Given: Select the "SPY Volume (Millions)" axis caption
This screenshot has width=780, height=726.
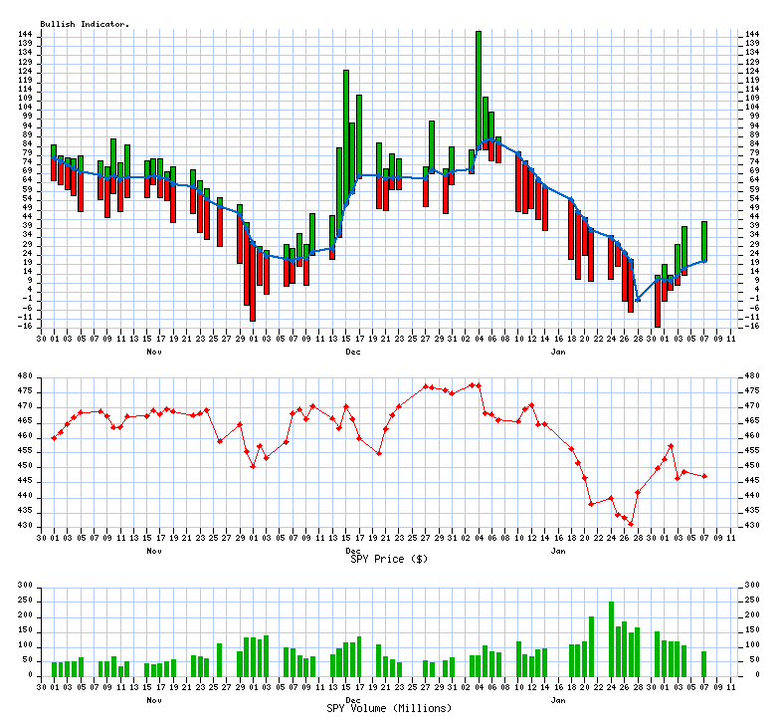Looking at the screenshot, I should point(389,708).
